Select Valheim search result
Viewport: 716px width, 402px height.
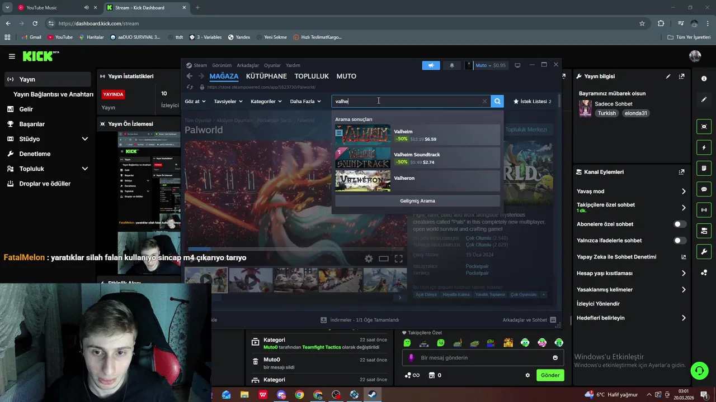(x=417, y=135)
